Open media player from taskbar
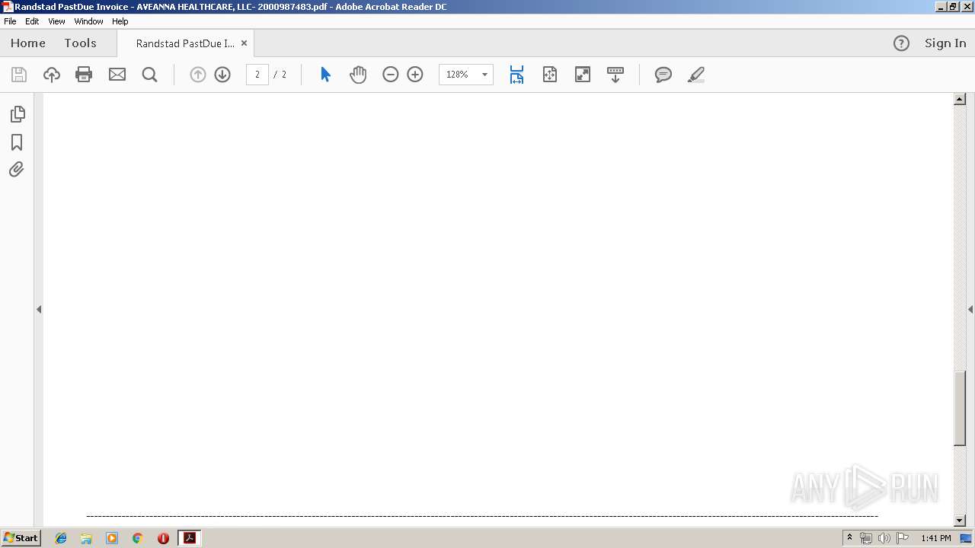 112,538
